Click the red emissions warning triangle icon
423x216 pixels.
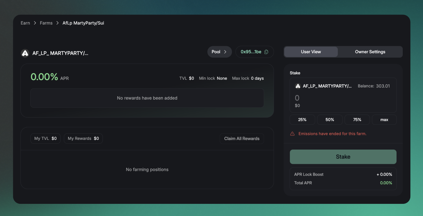(292, 134)
